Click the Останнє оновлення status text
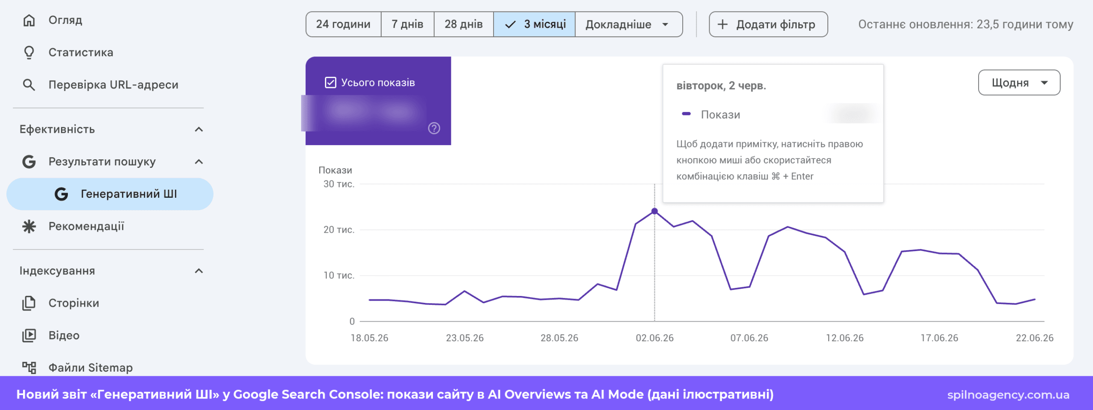Screen dimensions: 1093x410 point(966,24)
